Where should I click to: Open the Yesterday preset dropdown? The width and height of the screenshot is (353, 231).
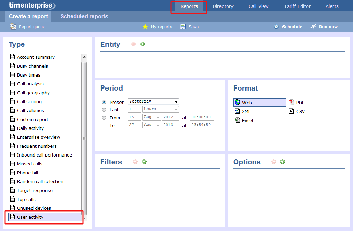153,101
